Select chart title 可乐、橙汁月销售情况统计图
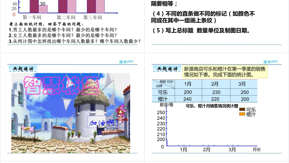The image size is (289, 163). click(x=212, y=106)
